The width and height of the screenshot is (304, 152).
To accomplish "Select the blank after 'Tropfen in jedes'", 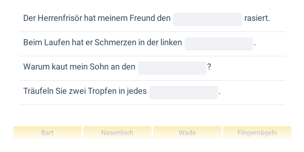I will click(183, 92).
